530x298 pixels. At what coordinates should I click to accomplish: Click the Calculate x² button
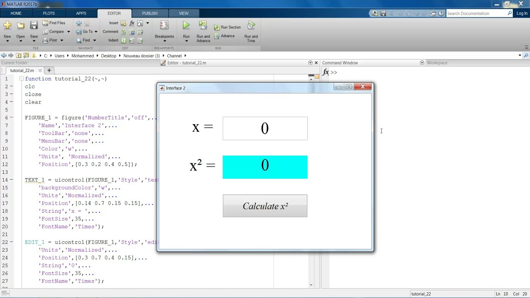tap(265, 206)
